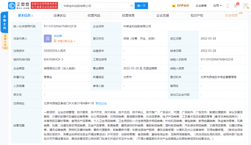Click search button 查一下

tap(141, 6)
